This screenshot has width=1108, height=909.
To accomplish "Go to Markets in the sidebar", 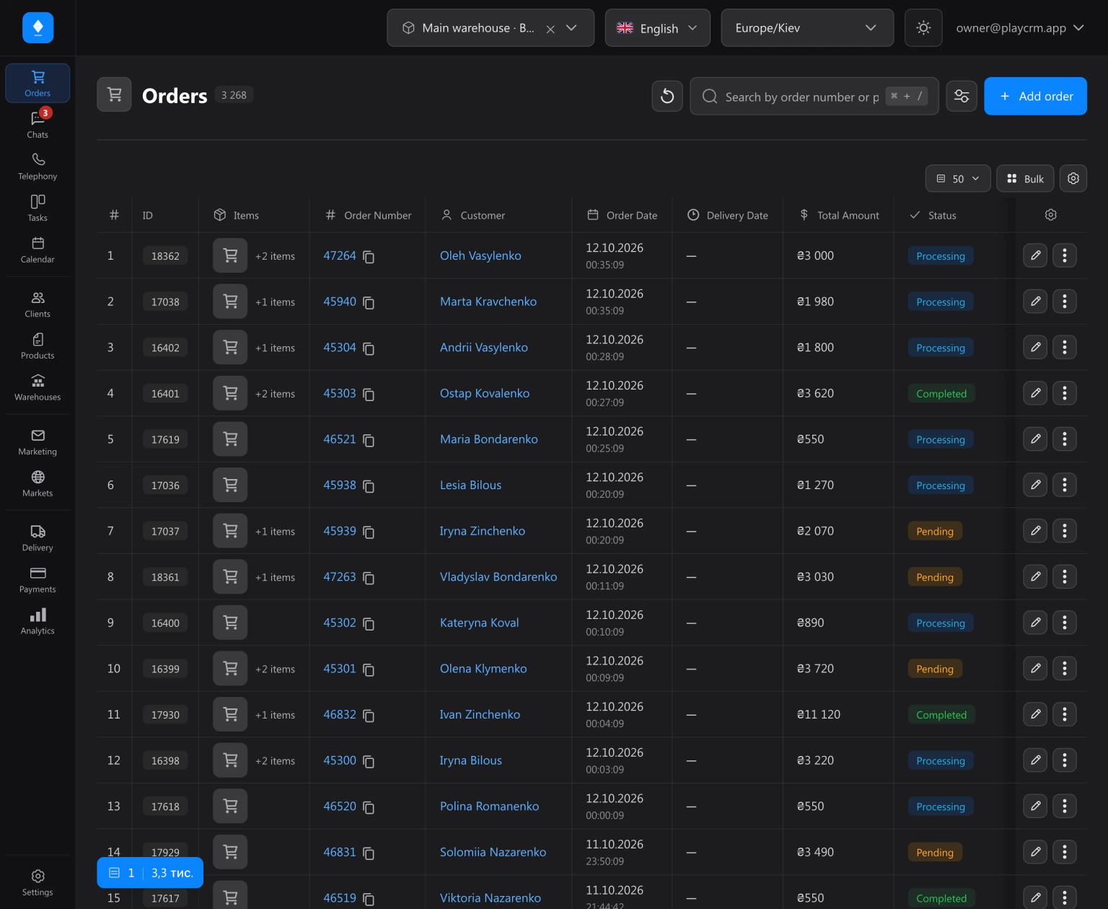I will pyautogui.click(x=38, y=483).
